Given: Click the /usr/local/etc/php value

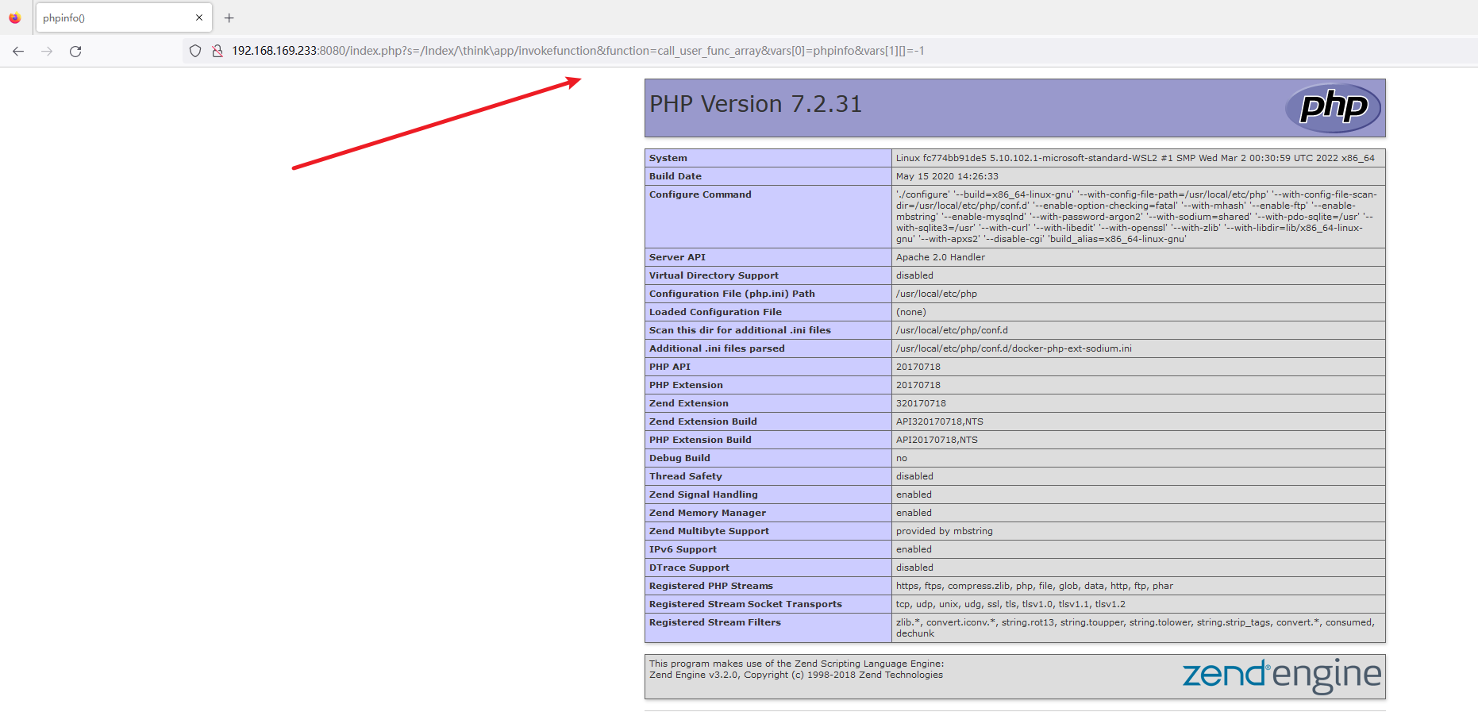Looking at the screenshot, I should pyautogui.click(x=937, y=294).
